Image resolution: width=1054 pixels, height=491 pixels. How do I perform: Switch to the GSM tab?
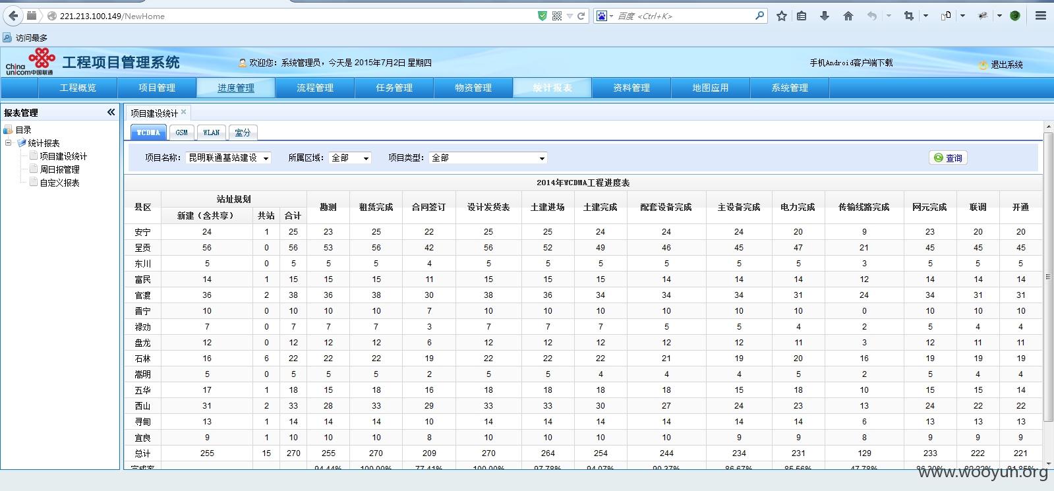coord(181,132)
